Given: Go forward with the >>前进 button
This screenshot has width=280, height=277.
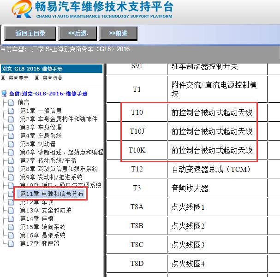Looking at the screenshot, I should click(x=118, y=34).
